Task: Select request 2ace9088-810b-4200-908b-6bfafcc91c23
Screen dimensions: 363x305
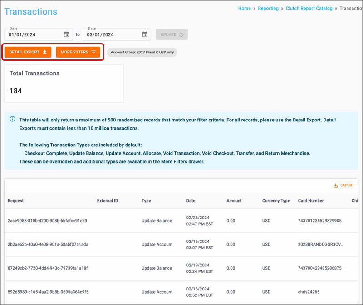Action: coord(48,221)
